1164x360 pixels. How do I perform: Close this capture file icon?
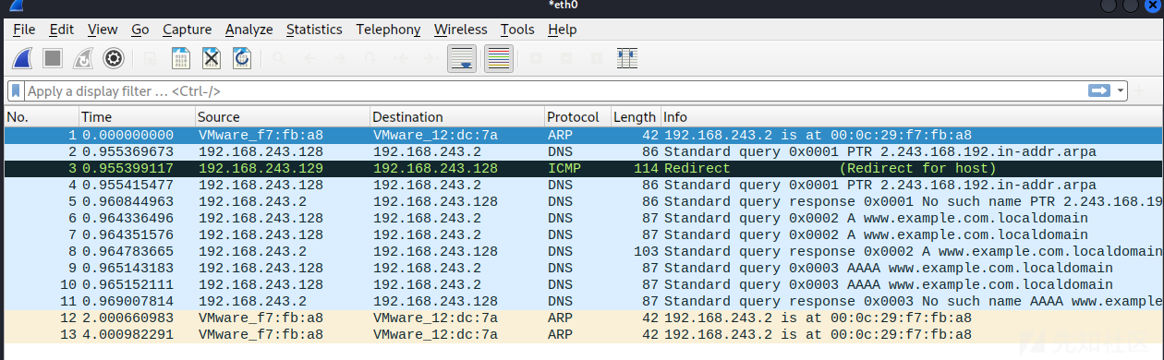coord(212,59)
